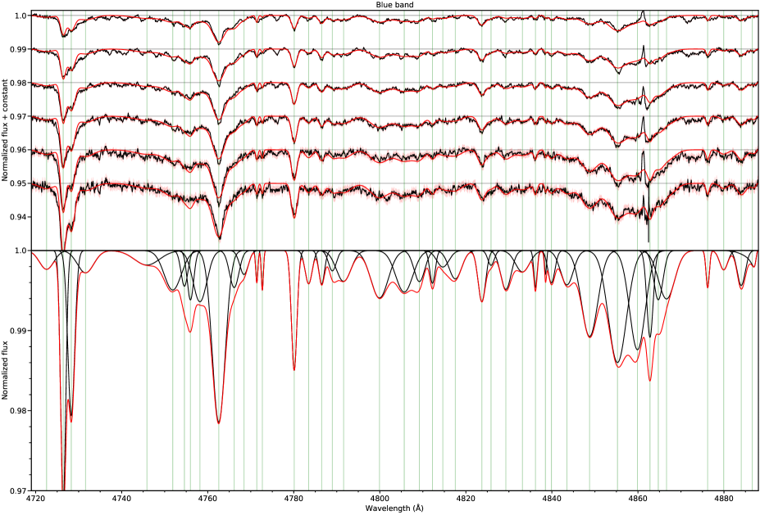
Task: Click the 4780 wavelength tick label
Action: coord(294,499)
